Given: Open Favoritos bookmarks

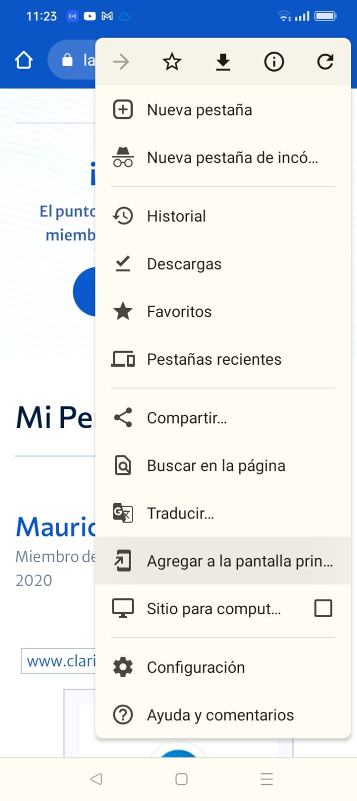Looking at the screenshot, I should [223, 311].
